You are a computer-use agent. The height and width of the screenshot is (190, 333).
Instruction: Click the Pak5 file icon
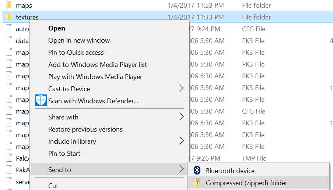tap(9, 158)
